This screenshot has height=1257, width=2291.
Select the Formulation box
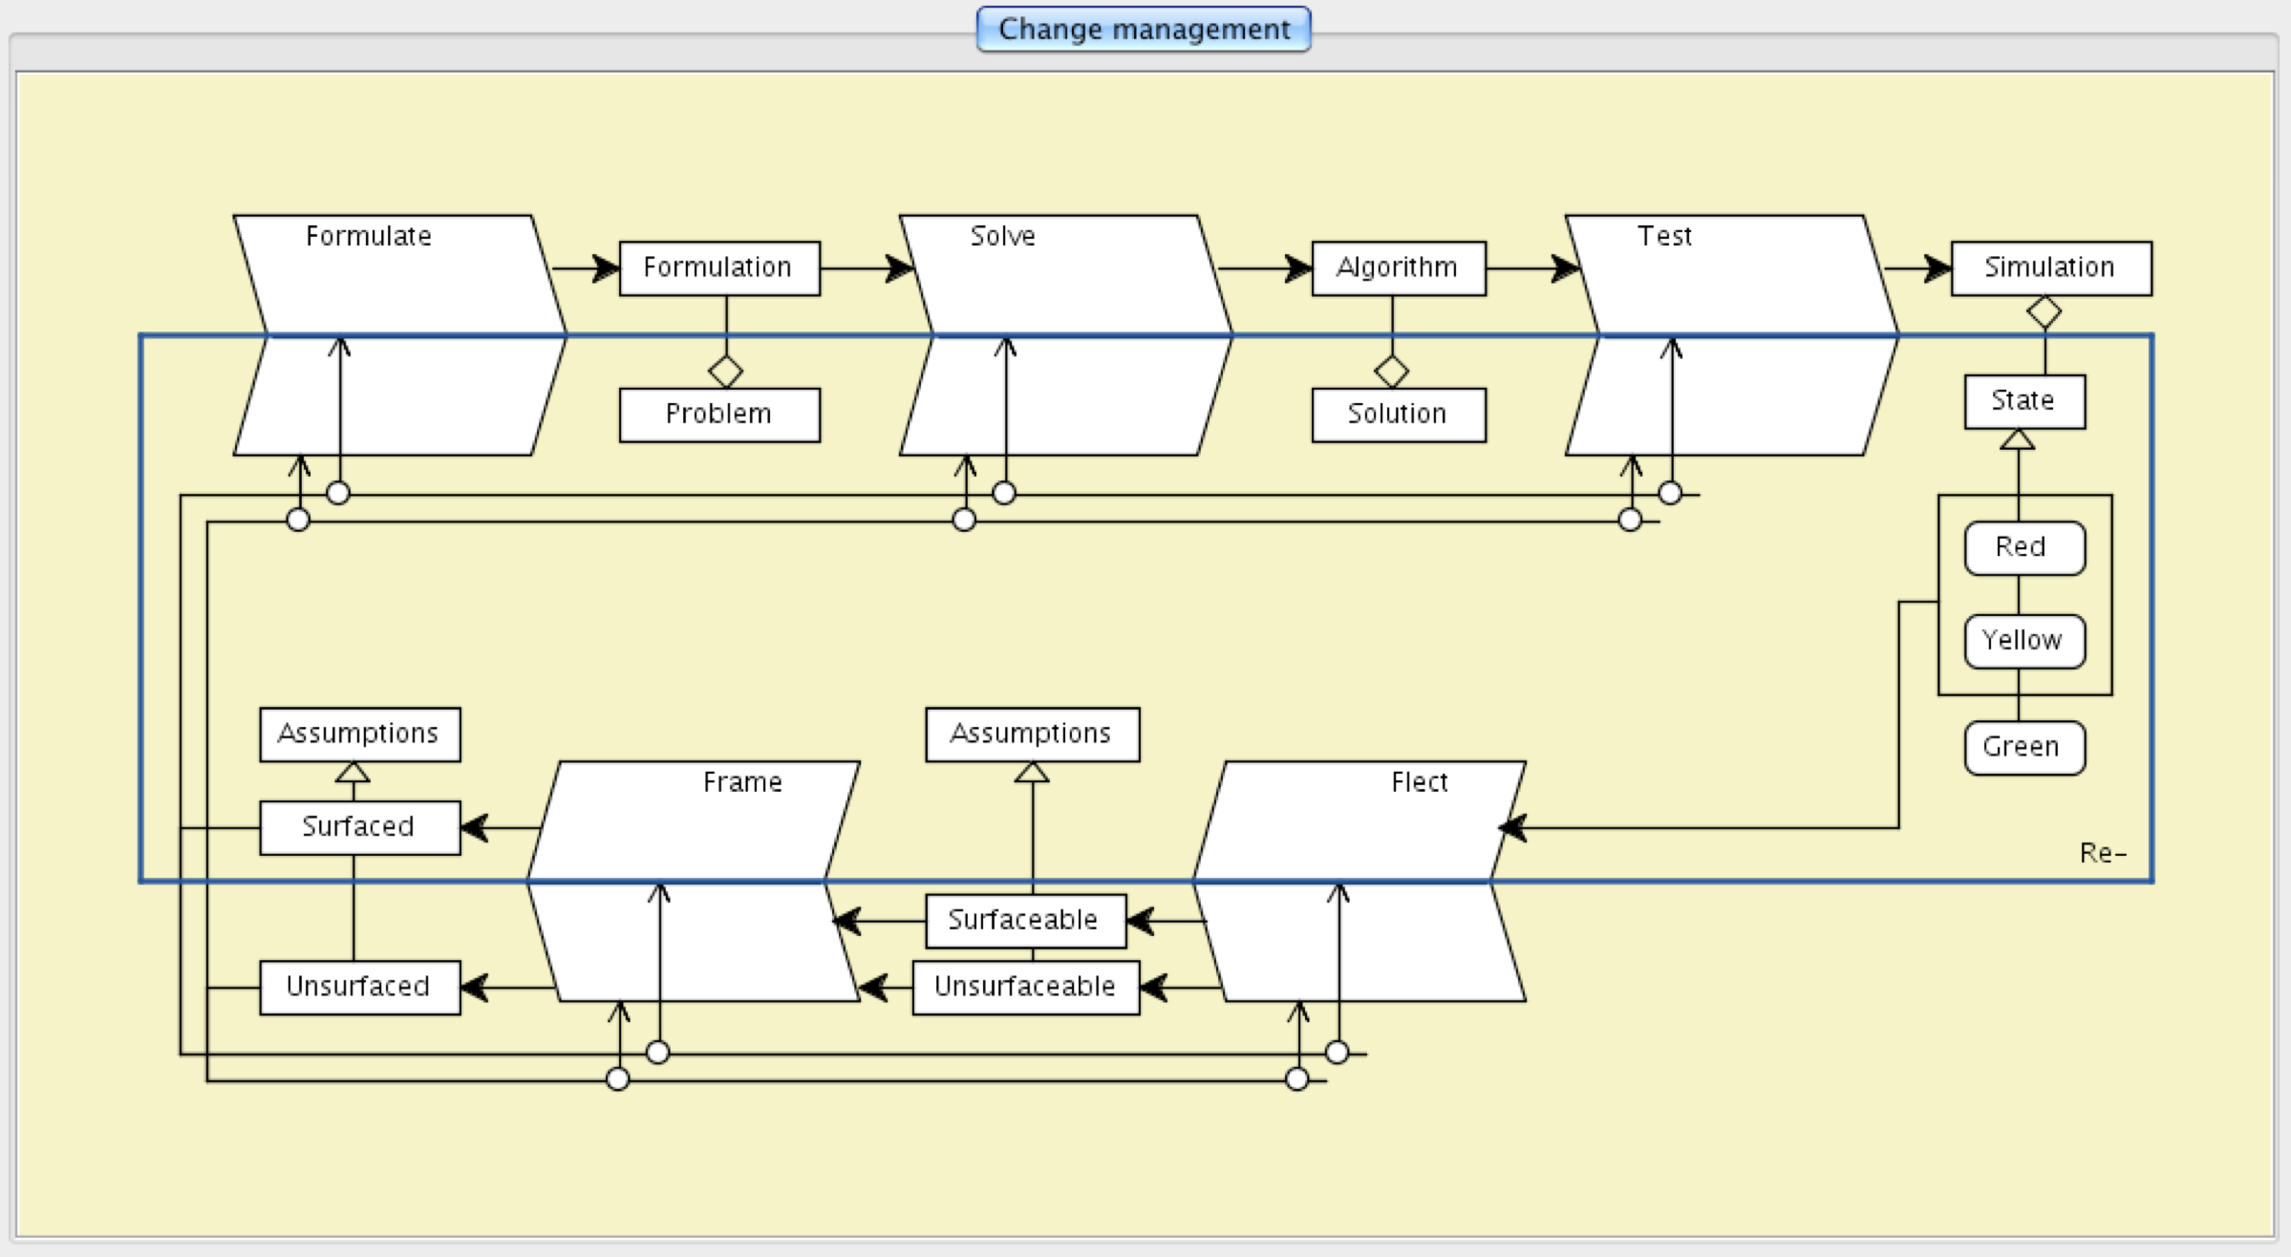(718, 268)
